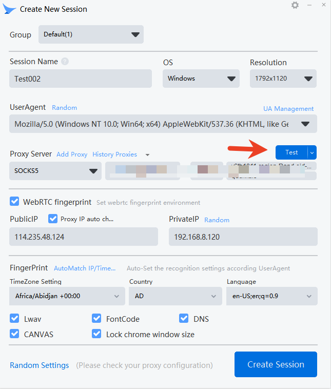Click the Test proxy button
This screenshot has height=389, width=331.
click(291, 152)
